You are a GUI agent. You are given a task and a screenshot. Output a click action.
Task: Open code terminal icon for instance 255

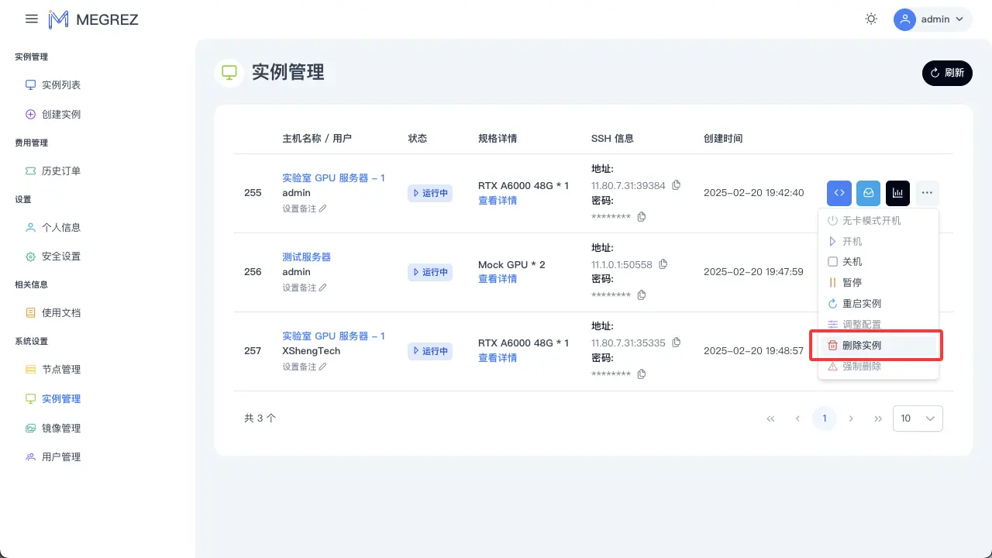[839, 193]
